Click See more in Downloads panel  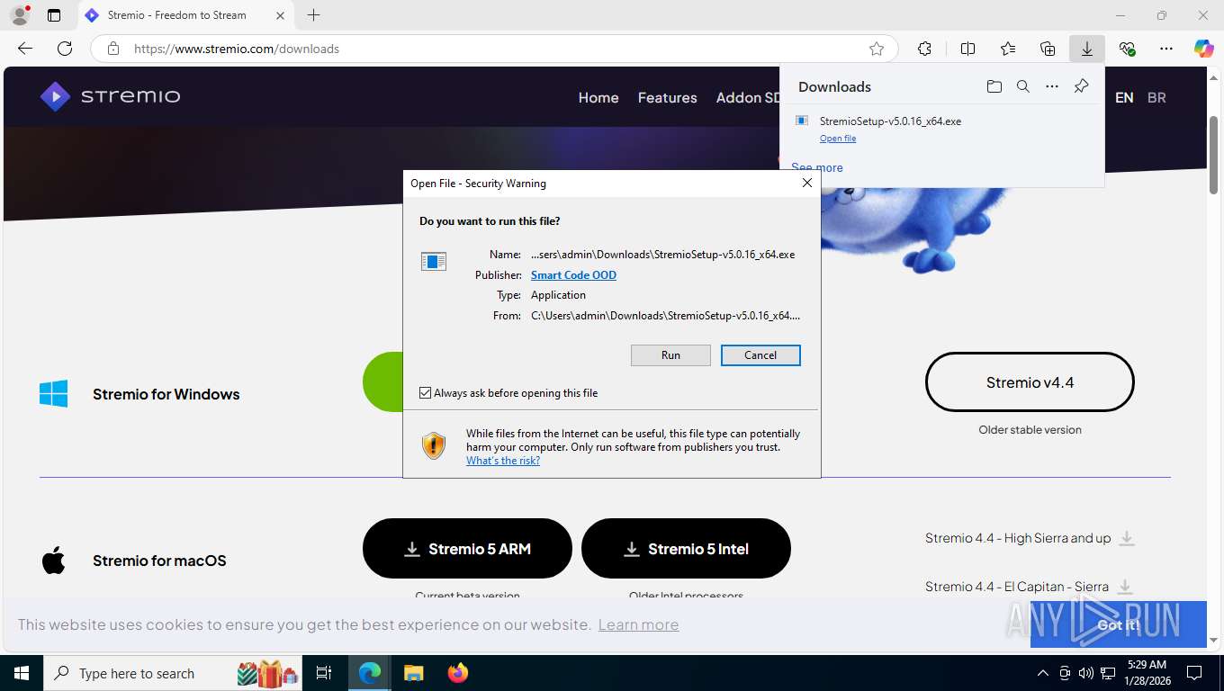[x=817, y=167]
